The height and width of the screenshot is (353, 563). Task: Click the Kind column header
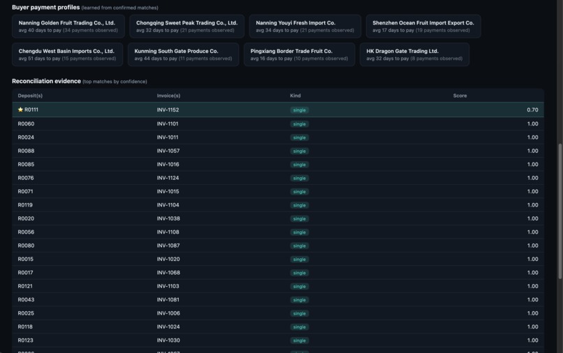tap(295, 96)
